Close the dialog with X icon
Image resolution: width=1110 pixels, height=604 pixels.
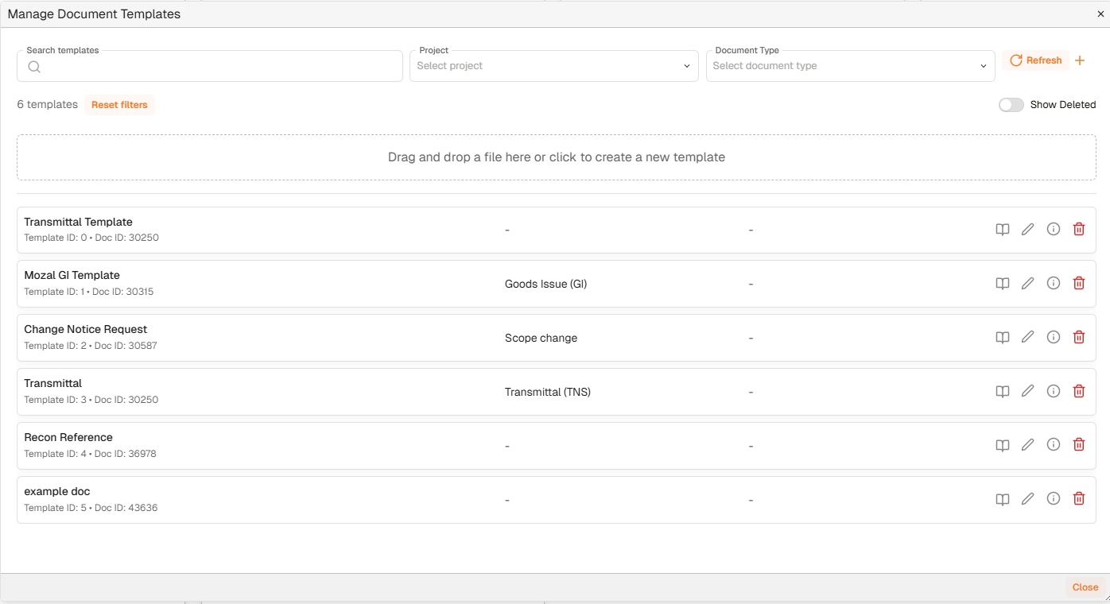[x=1100, y=14]
